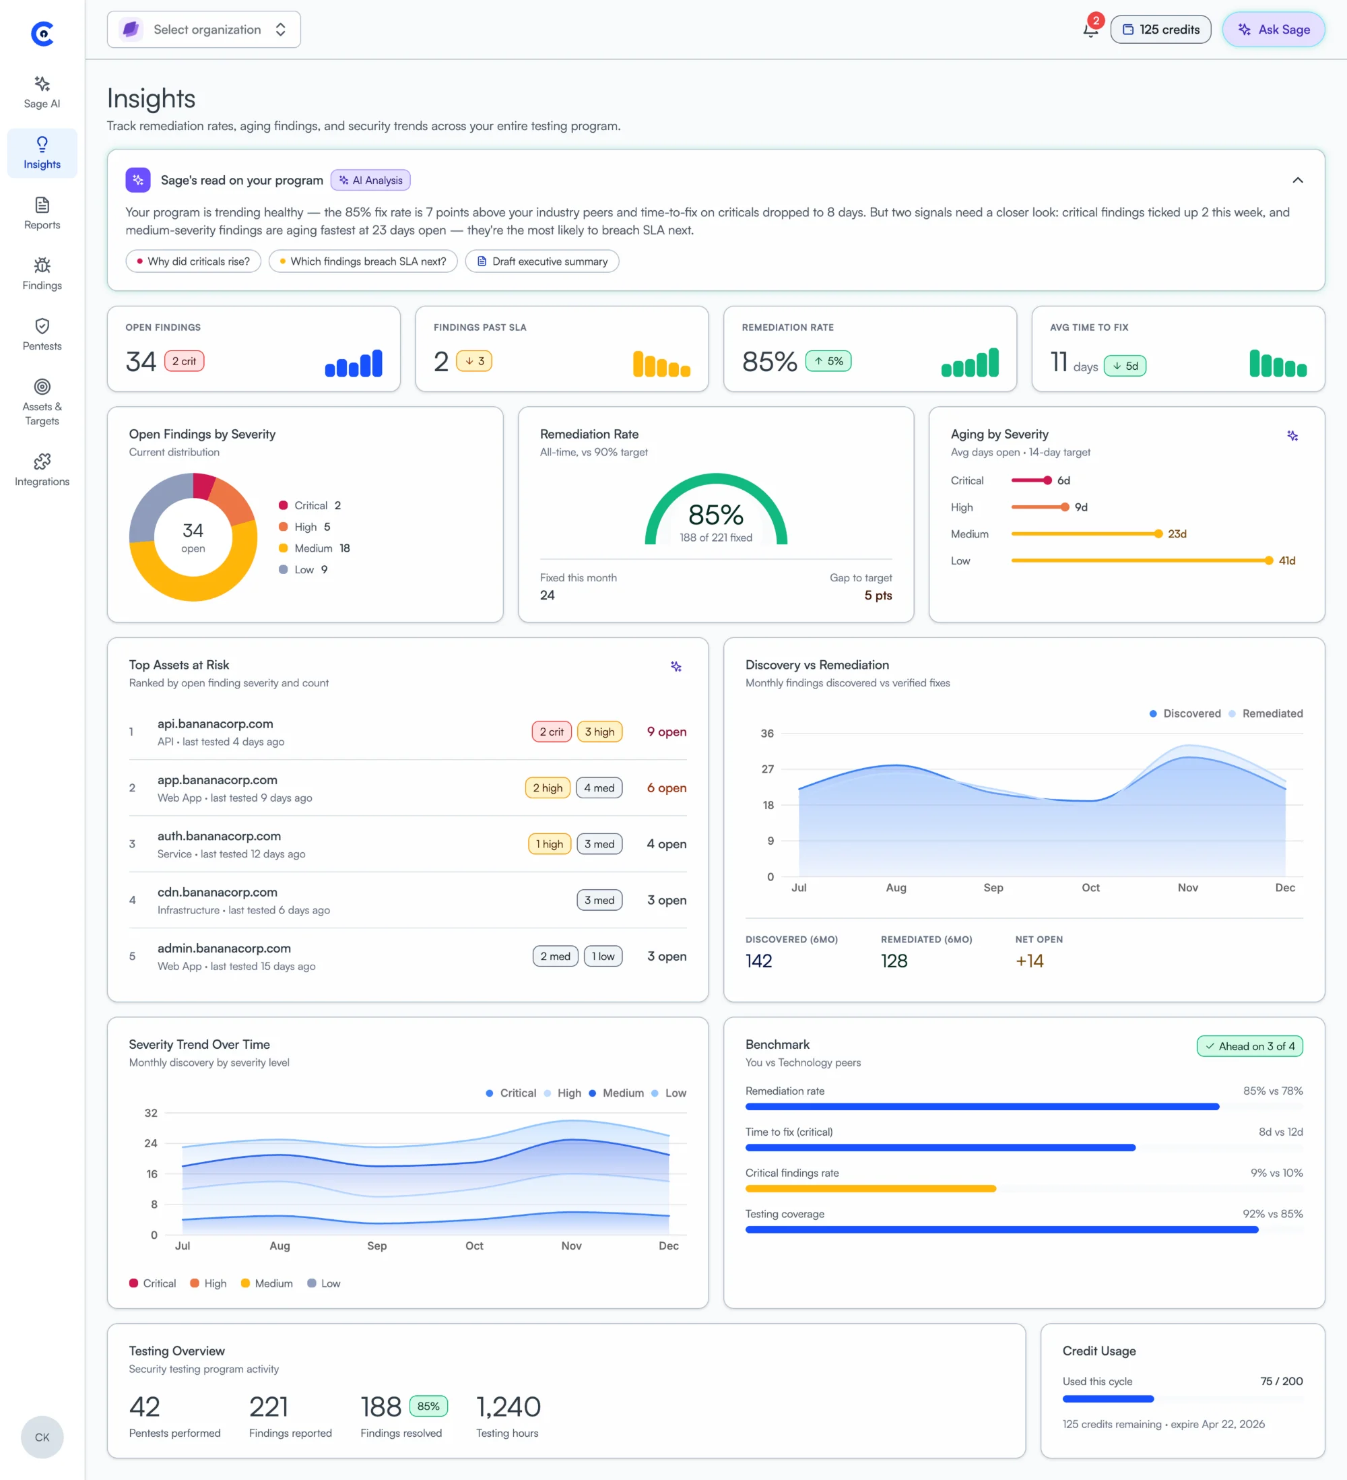Click the Medium 18 legend entry
This screenshot has width=1347, height=1480.
[x=314, y=548]
